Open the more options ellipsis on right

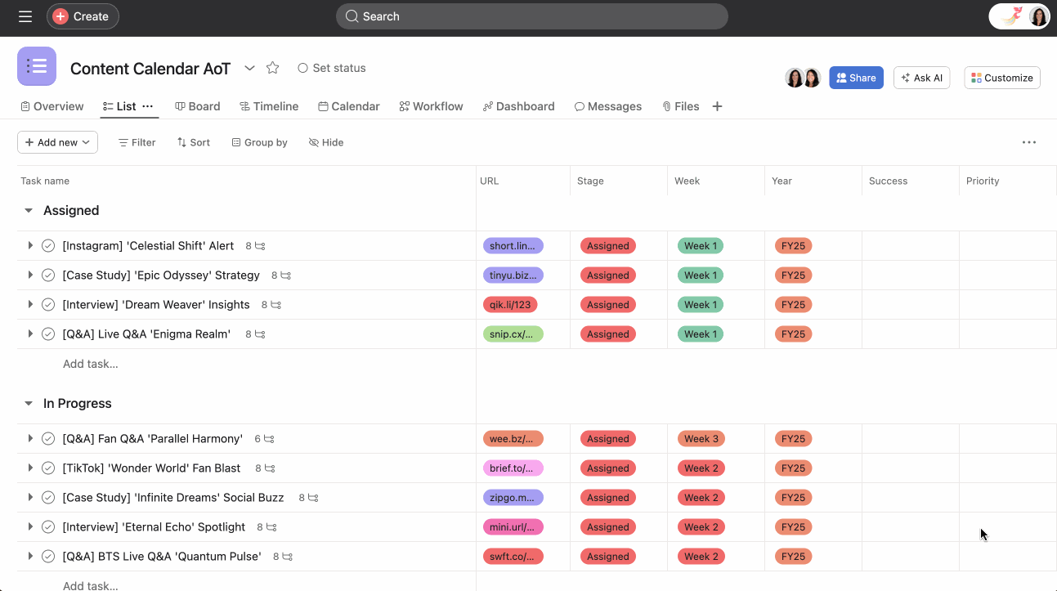1028,142
